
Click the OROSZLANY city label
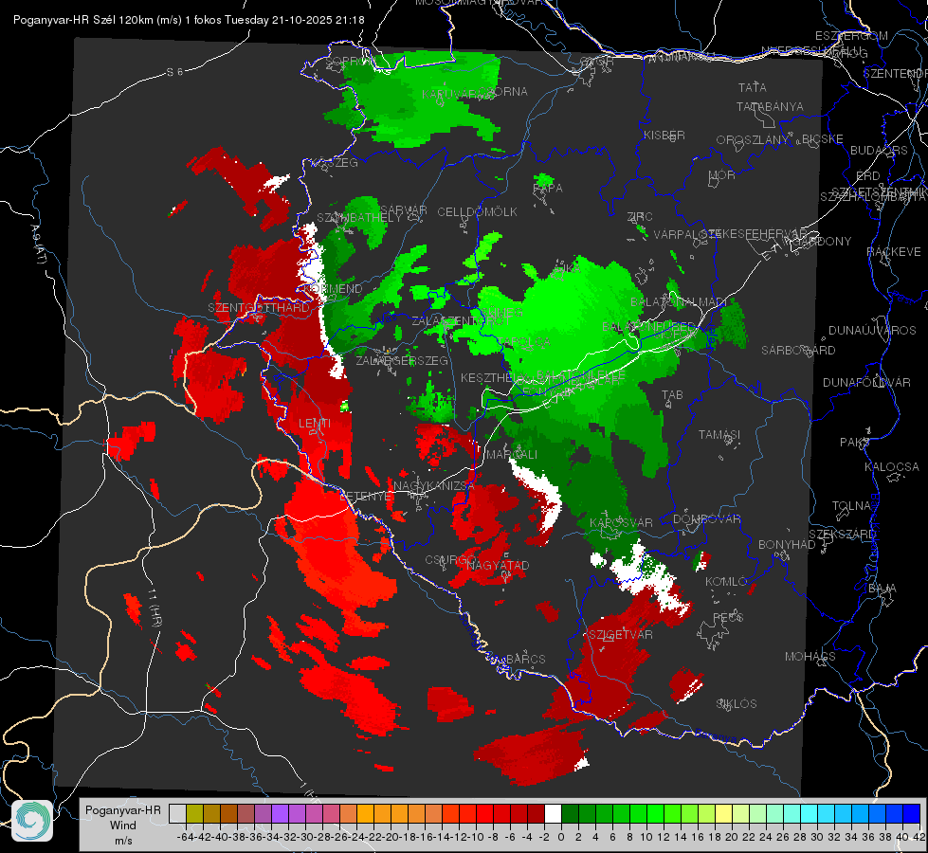coord(753,139)
